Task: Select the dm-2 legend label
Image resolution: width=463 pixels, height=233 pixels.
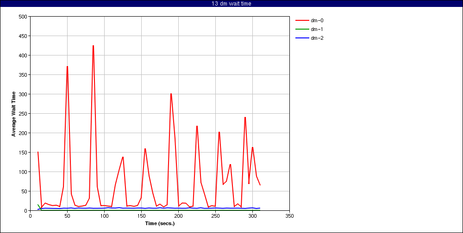Action: [x=317, y=38]
